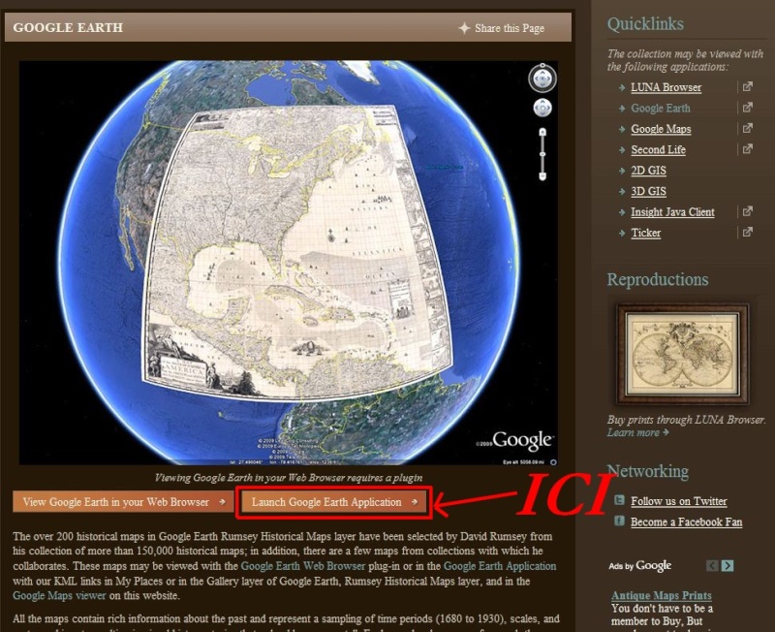
Task: Open the Ticker quicklink
Action: coord(645,233)
